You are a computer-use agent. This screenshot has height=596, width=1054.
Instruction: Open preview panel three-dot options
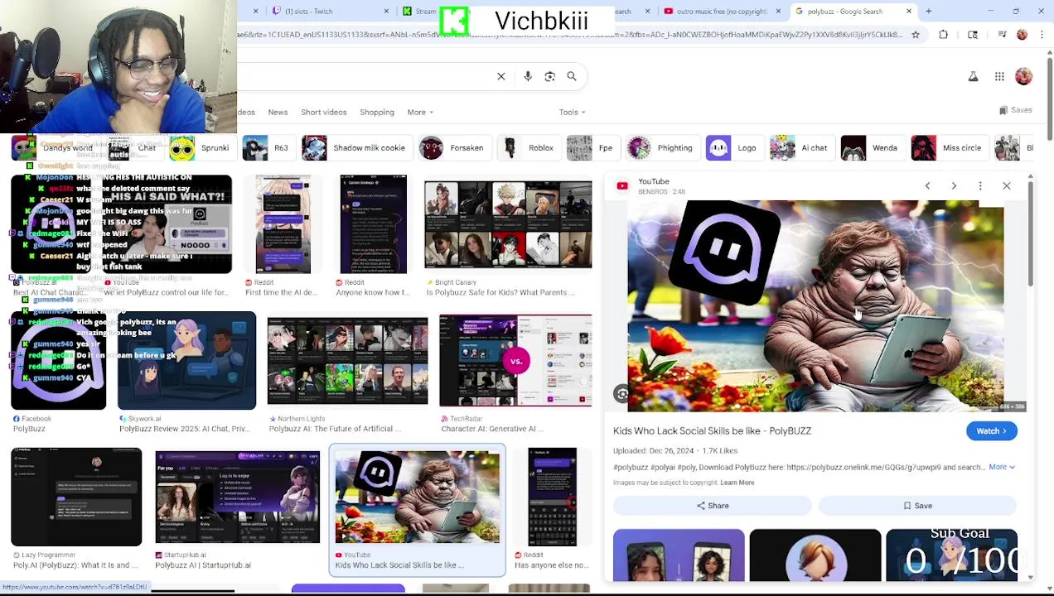pyautogui.click(x=980, y=186)
